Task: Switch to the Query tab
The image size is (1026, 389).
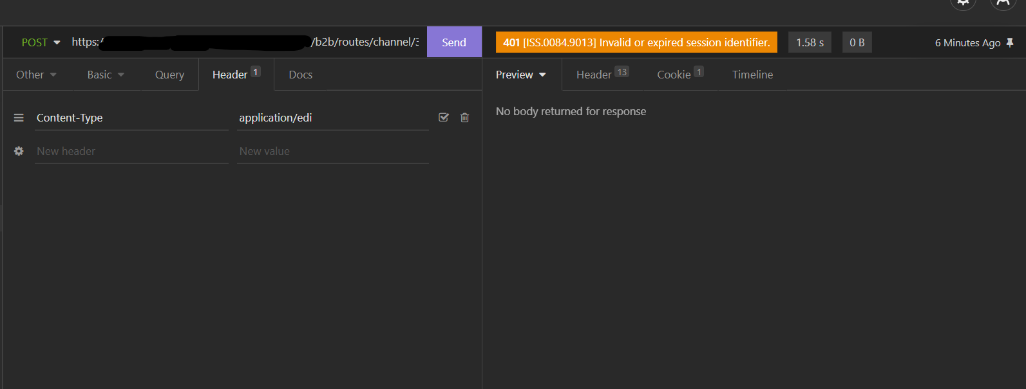Action: (169, 75)
